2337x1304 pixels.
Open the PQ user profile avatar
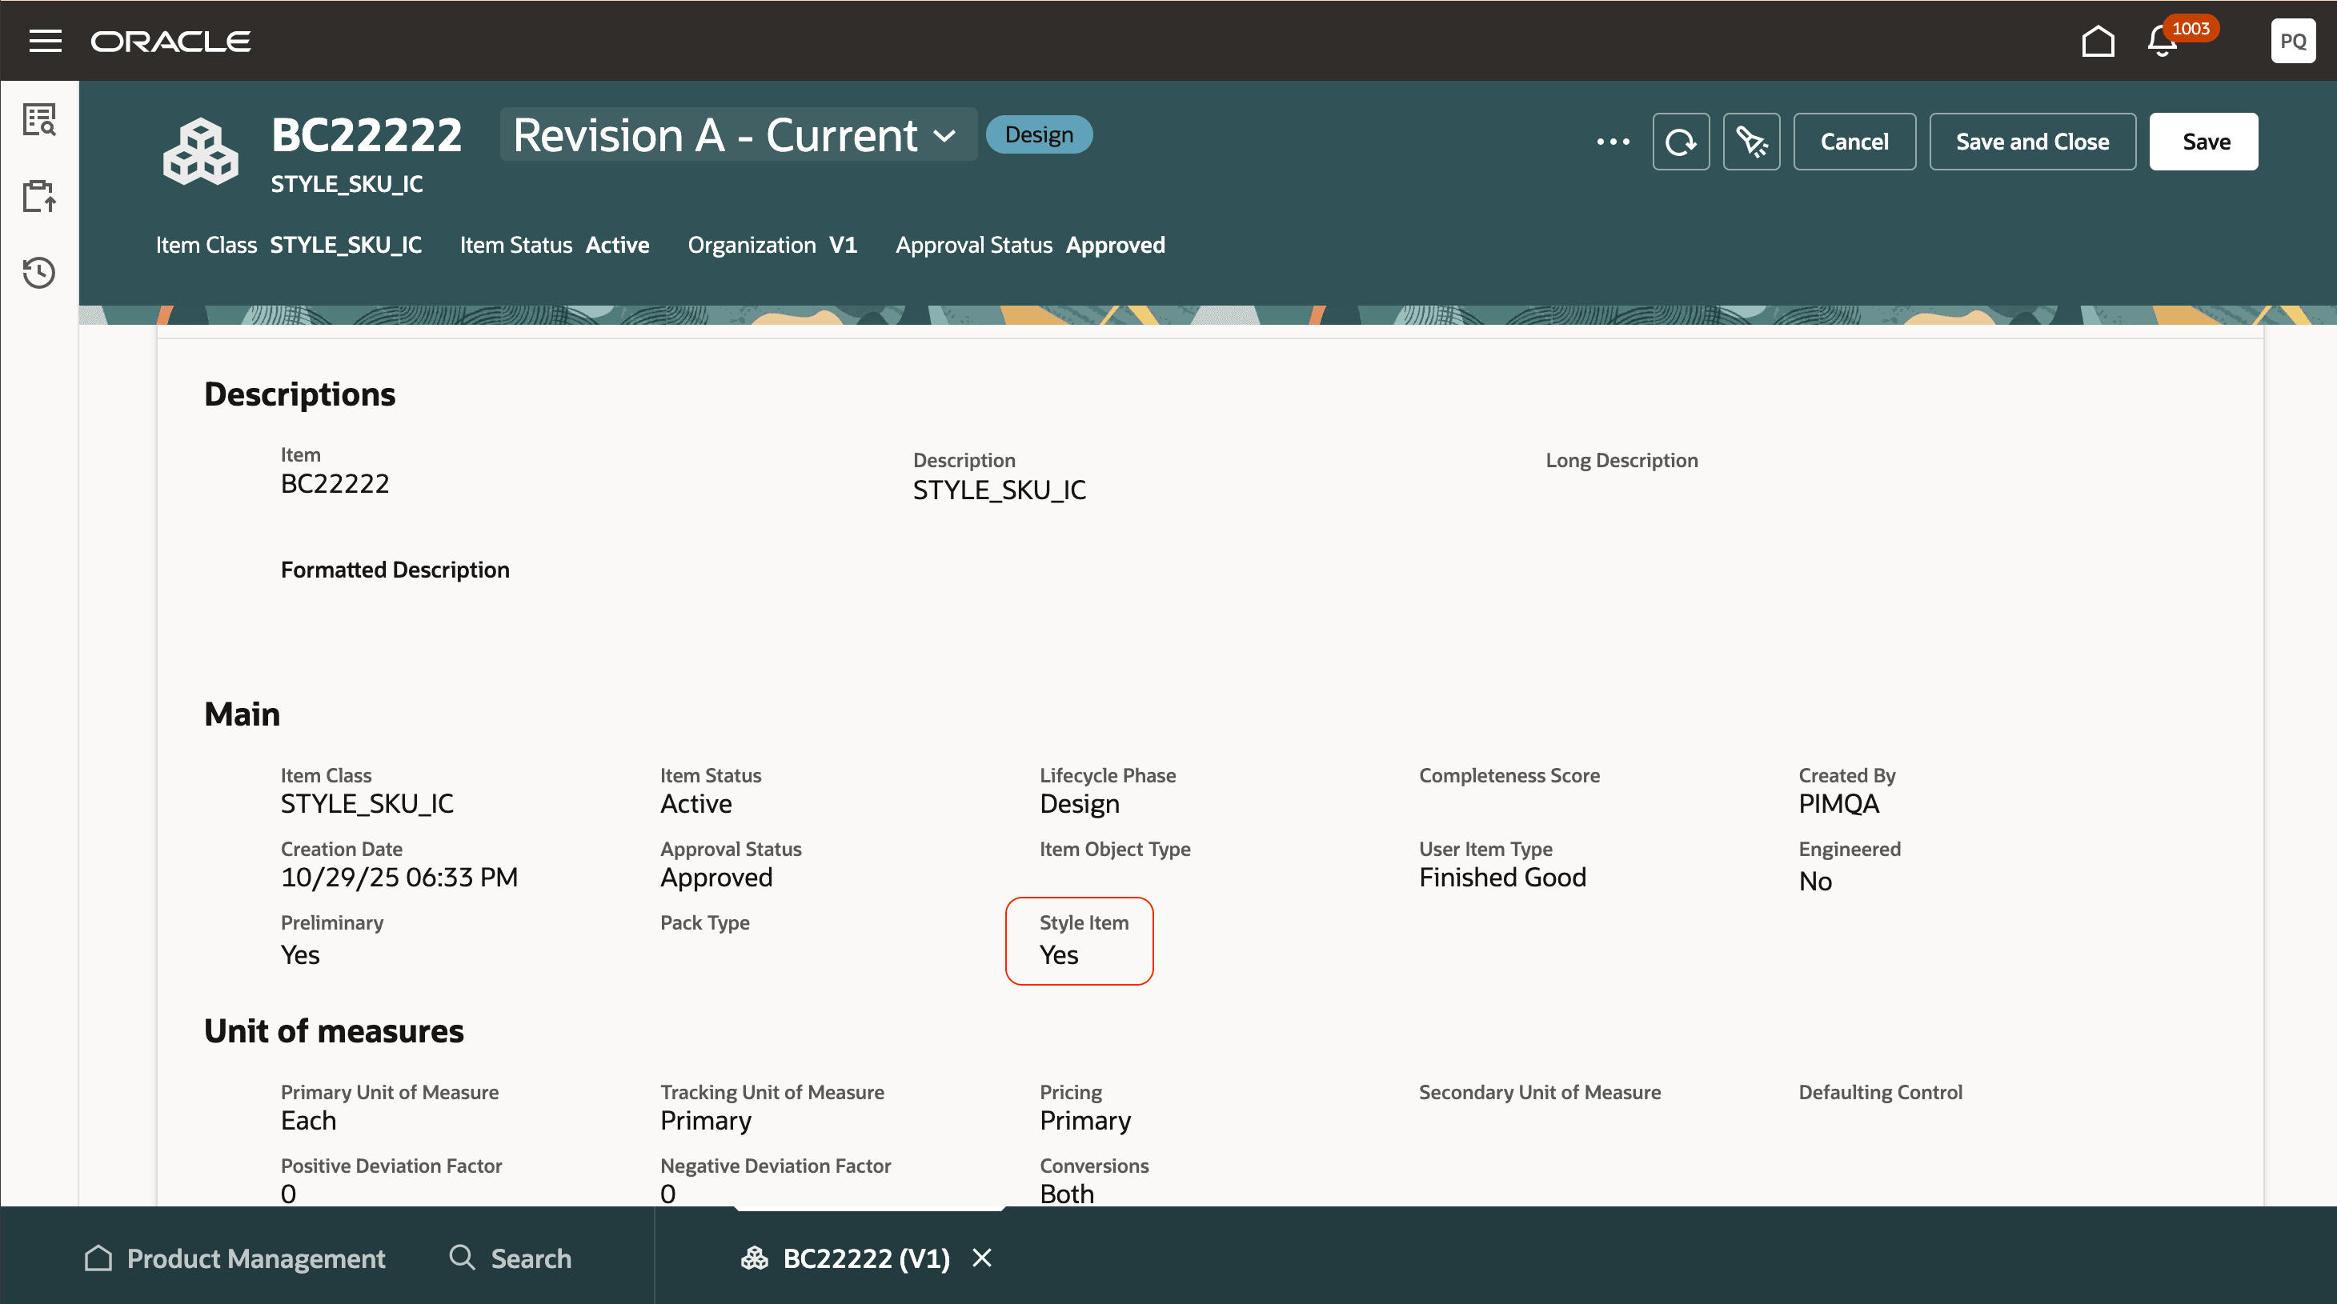point(2291,41)
